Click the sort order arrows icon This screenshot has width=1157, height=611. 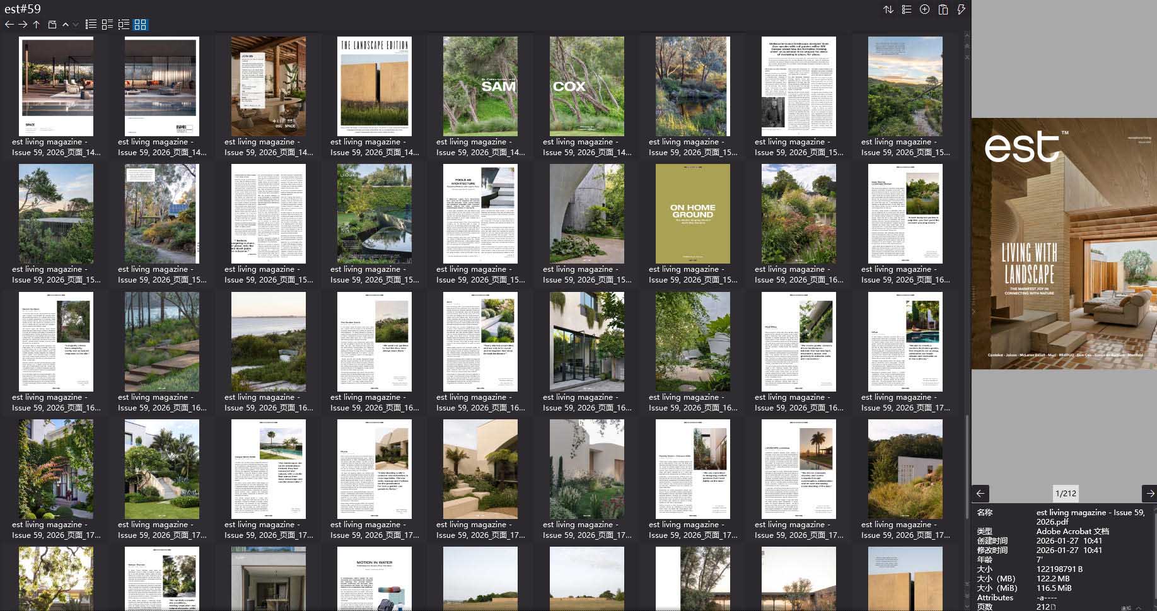click(888, 9)
